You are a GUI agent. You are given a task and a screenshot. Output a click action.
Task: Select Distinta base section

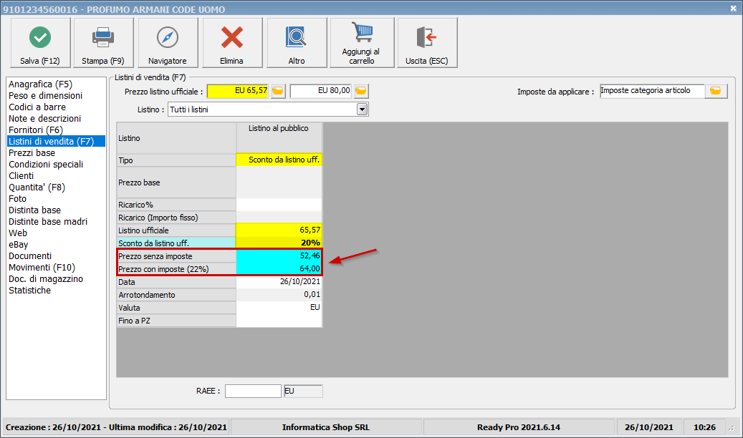coord(34,210)
